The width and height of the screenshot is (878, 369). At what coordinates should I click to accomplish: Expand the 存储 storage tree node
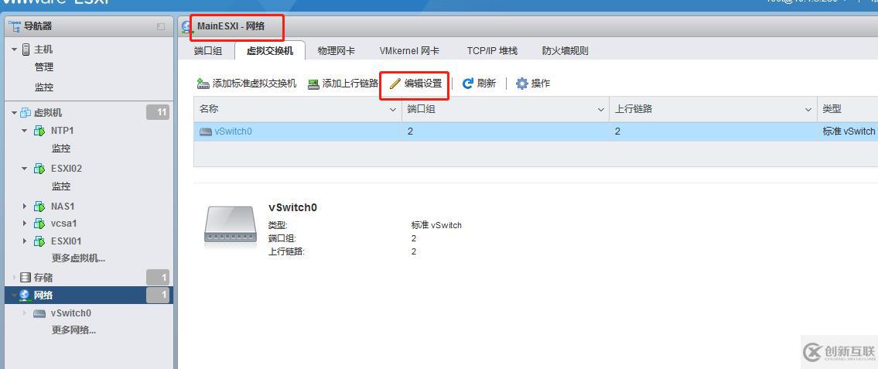tap(14, 277)
